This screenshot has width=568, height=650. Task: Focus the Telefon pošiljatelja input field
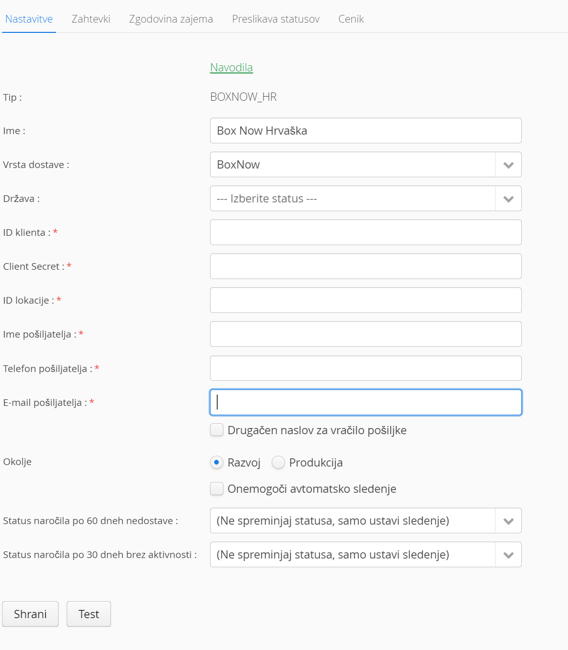[x=366, y=368]
